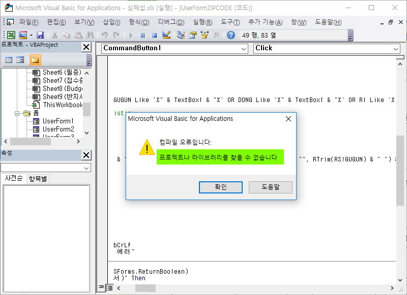
Task: Open the Project Explorer toolbar icon
Action: [x=181, y=35]
